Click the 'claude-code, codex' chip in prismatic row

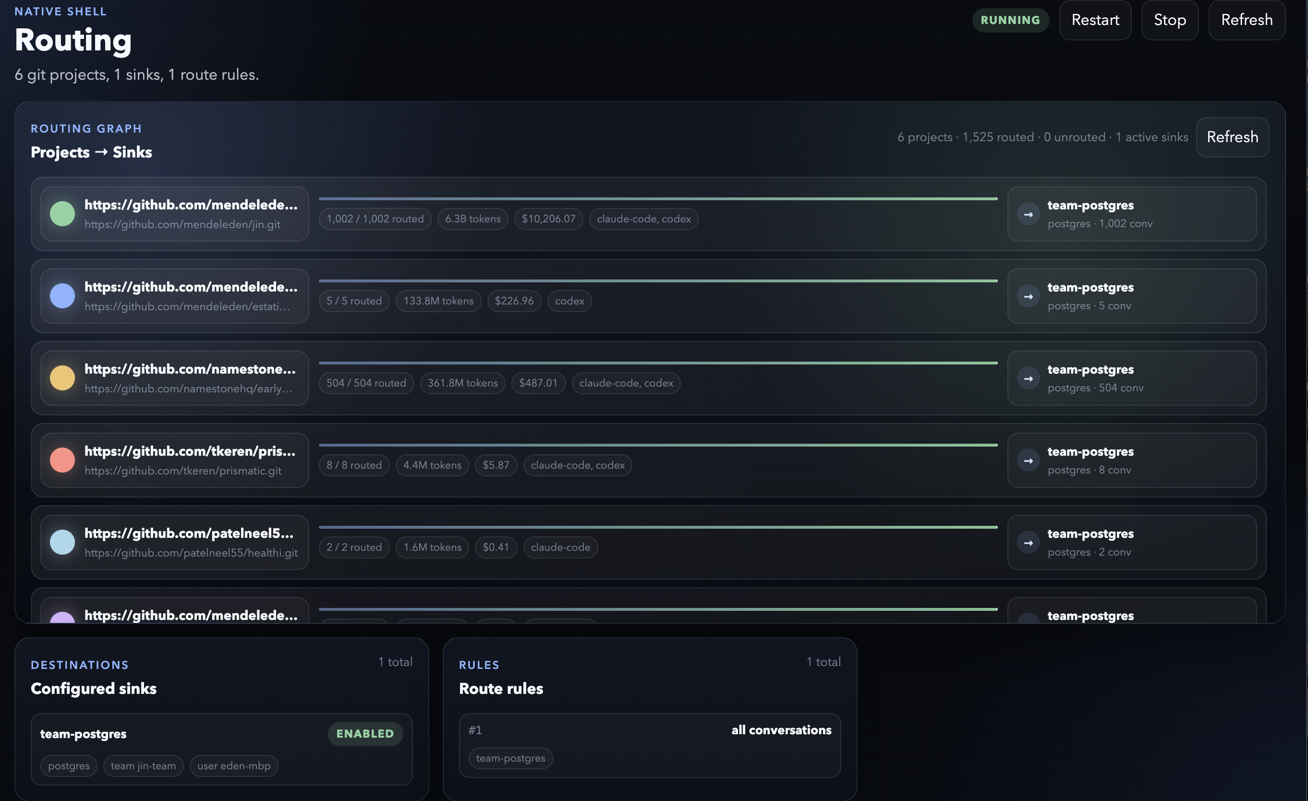(x=578, y=465)
